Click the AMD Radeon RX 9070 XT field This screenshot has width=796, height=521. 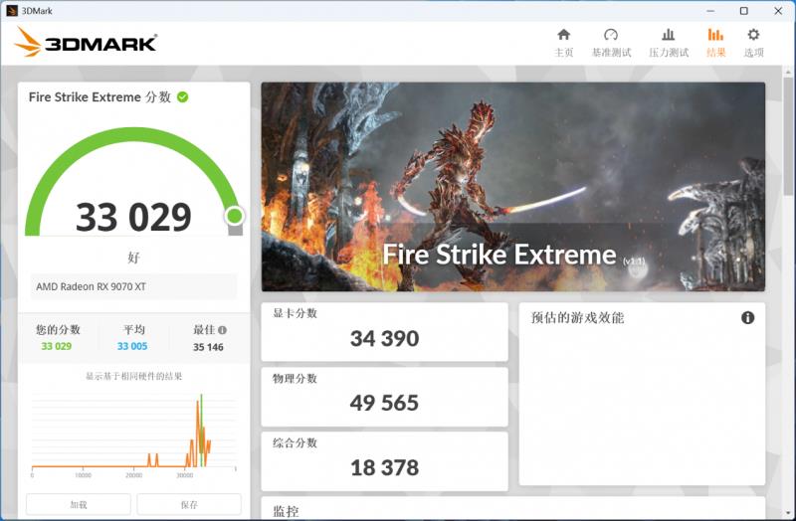(x=133, y=286)
